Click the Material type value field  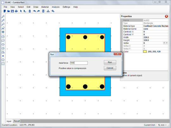click(x=155, y=26)
